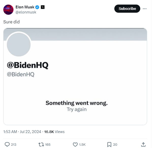156x148 pixels.
Task: Click the Try again link
Action: [x=77, y=109]
